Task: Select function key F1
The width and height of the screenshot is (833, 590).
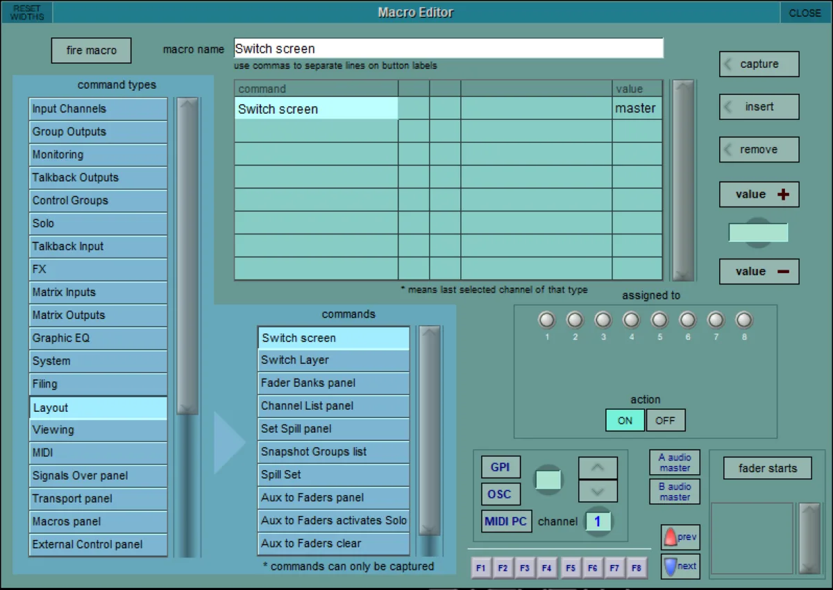Action: [480, 569]
